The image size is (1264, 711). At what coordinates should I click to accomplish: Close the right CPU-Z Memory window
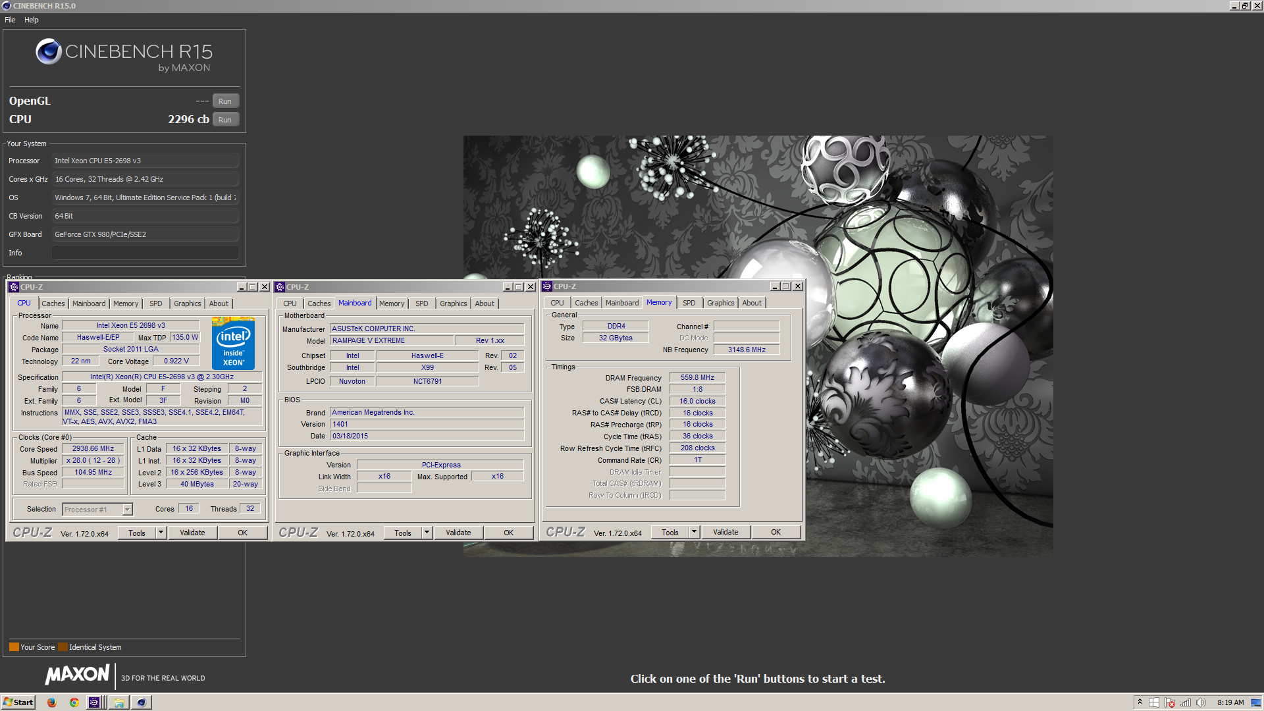click(x=798, y=286)
